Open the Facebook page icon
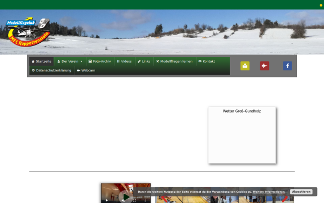 pyautogui.click(x=287, y=66)
